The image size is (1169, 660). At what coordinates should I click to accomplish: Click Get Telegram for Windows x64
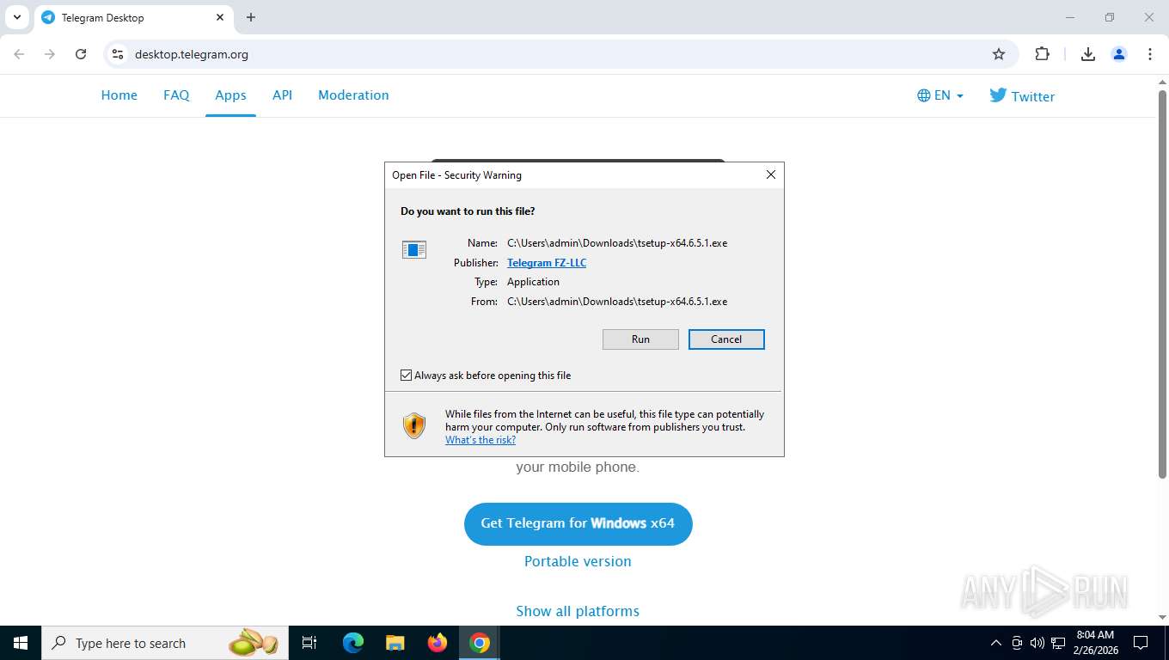[x=578, y=523]
